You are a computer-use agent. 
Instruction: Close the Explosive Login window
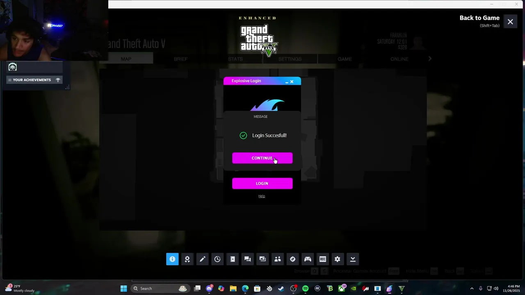[x=292, y=82]
